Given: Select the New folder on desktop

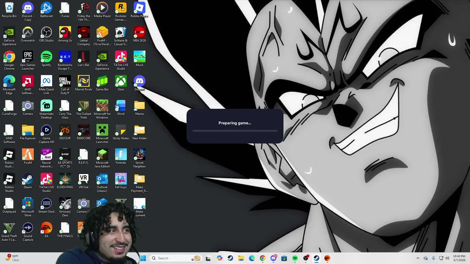Looking at the screenshot, I should coord(140,133).
